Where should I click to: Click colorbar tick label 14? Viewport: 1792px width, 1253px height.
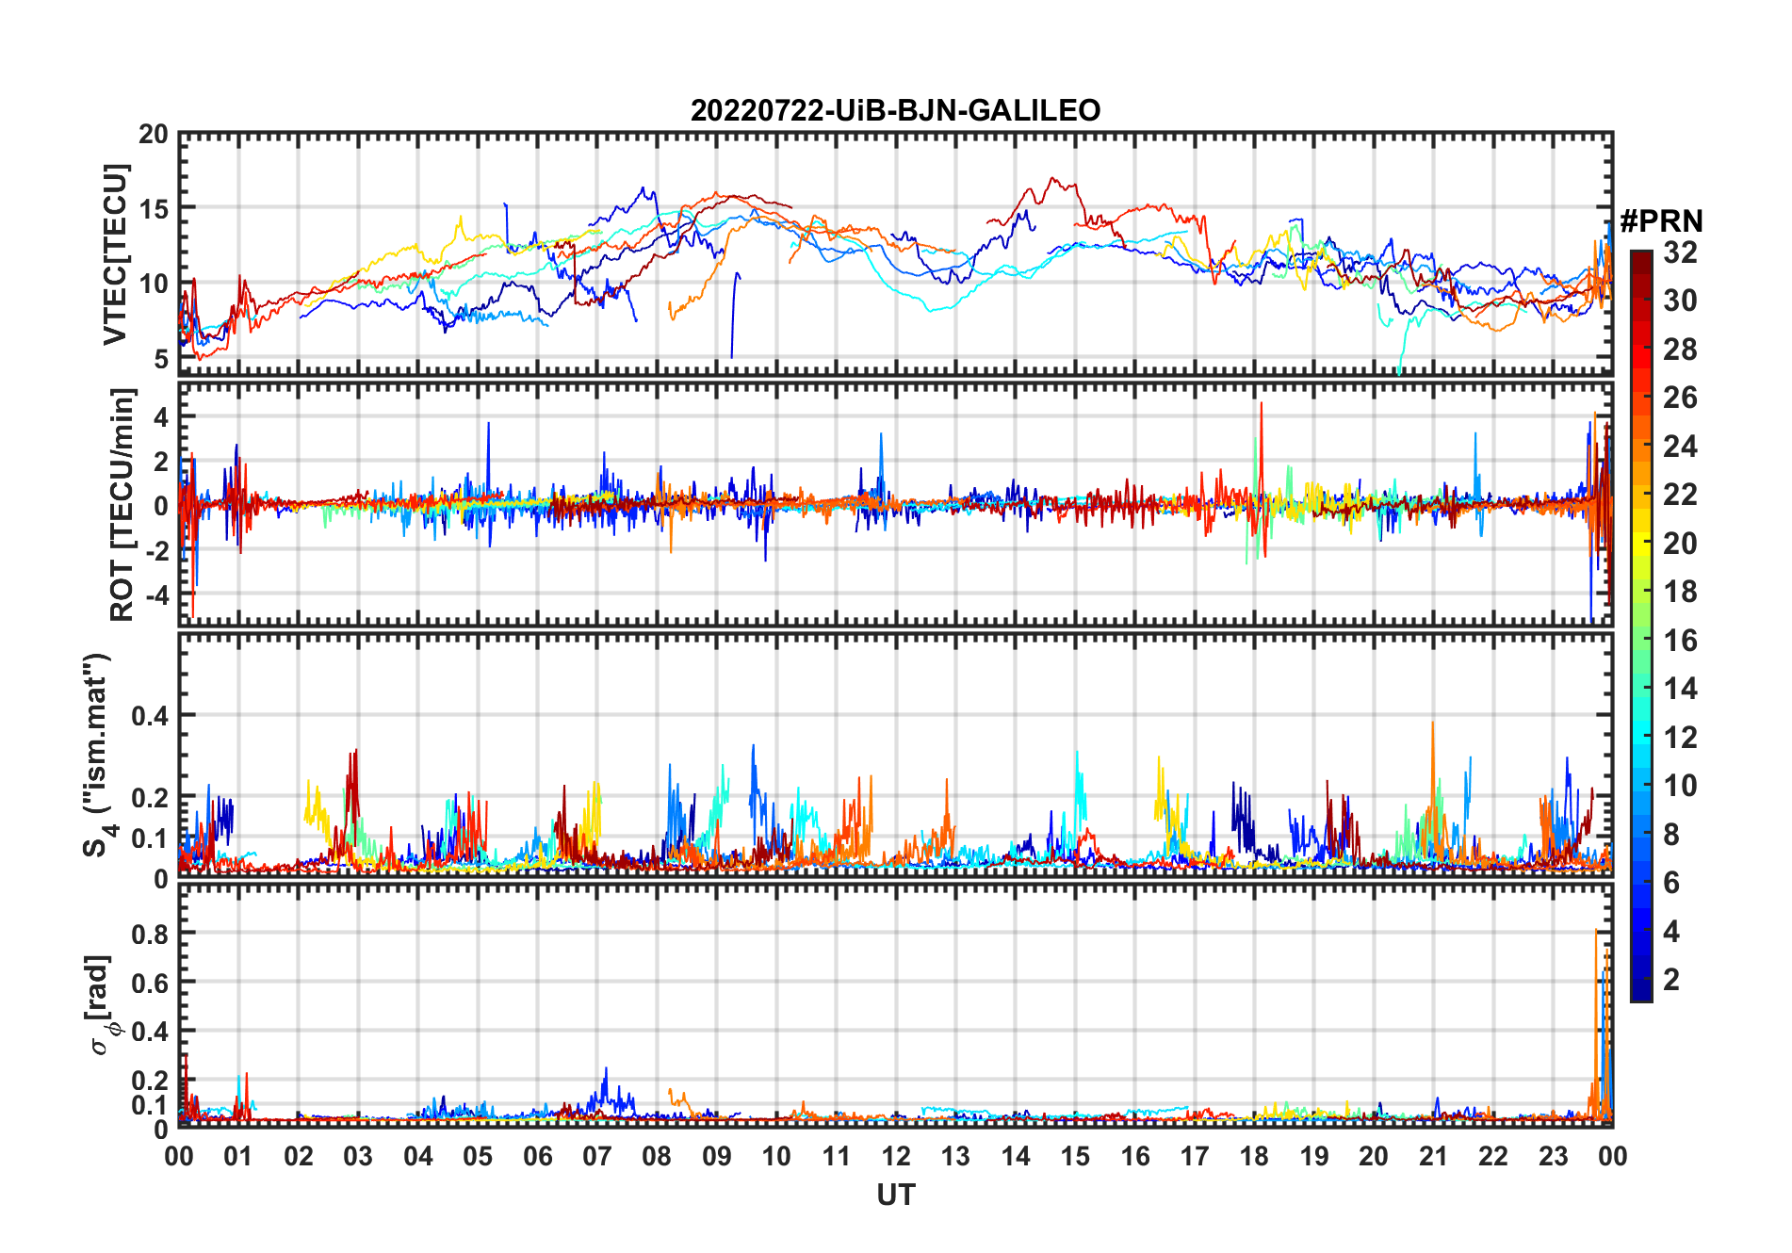pyautogui.click(x=1680, y=689)
